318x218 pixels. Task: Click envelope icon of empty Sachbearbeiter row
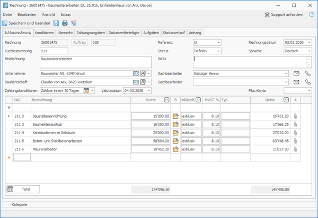pos(296,82)
